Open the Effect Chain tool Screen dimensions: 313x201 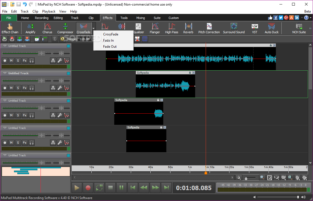point(10,28)
